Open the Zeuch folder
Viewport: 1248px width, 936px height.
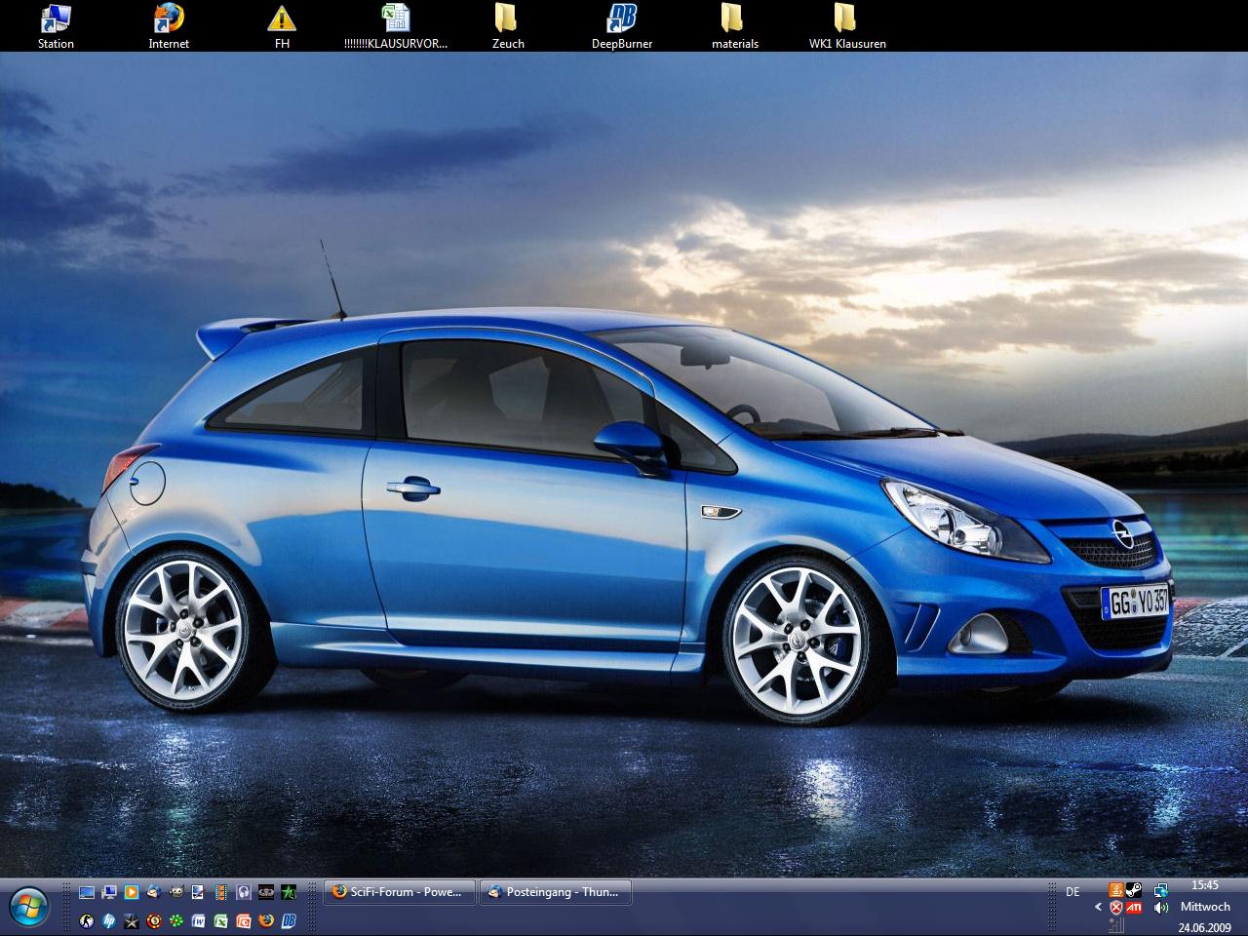[507, 19]
